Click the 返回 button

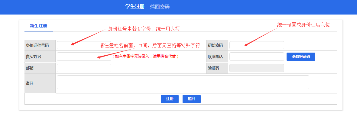[191, 99]
